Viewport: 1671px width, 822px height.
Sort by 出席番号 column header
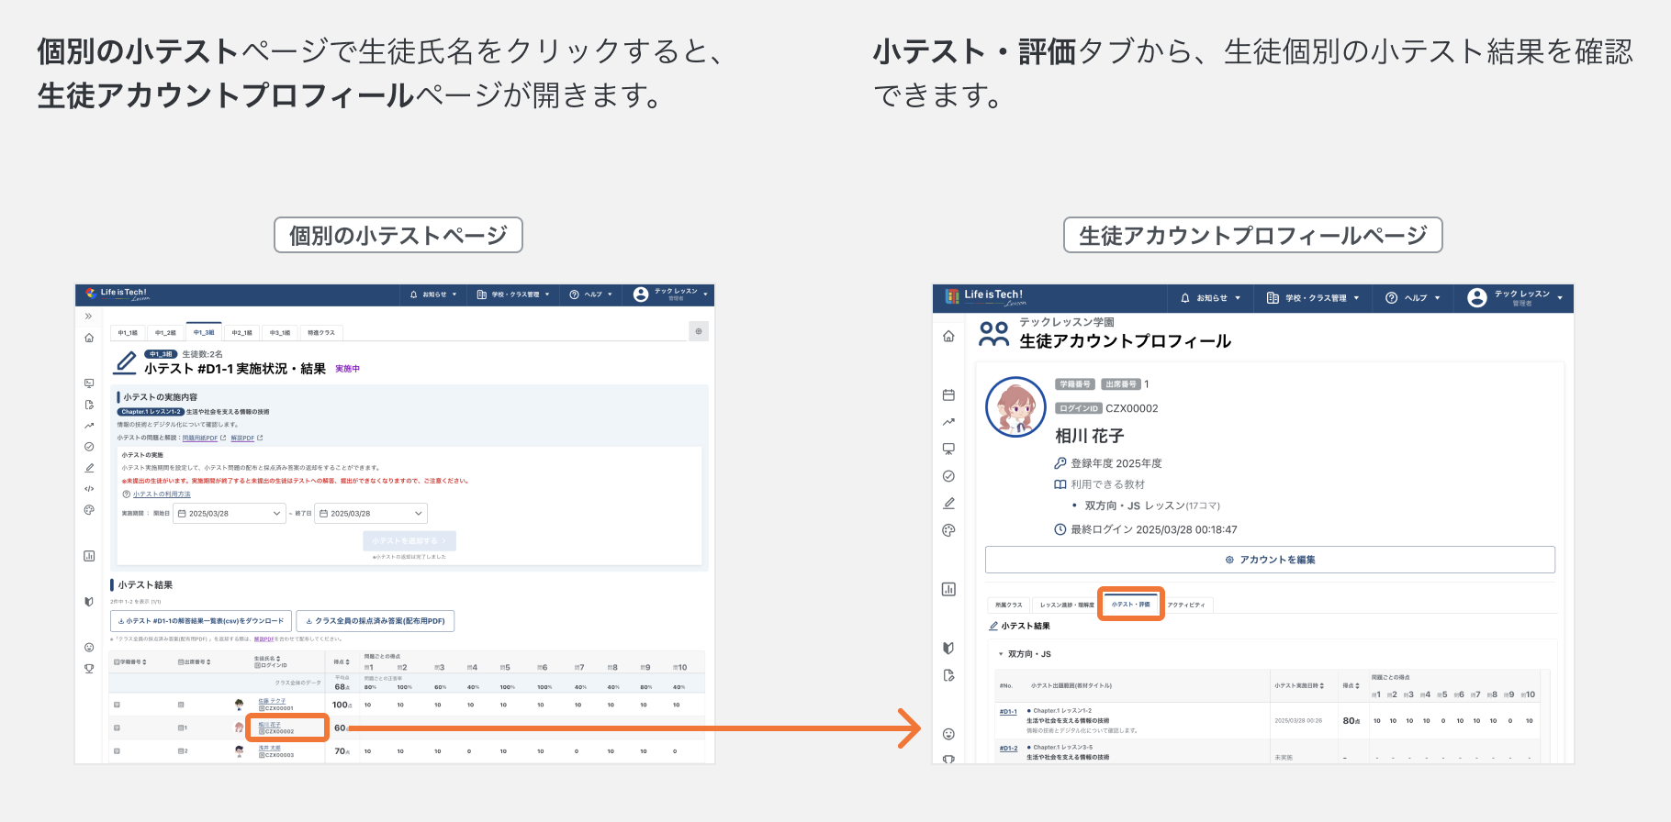point(194,661)
